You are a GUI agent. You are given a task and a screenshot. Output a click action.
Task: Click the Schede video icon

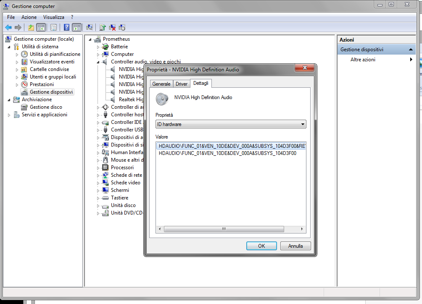pyautogui.click(x=105, y=183)
